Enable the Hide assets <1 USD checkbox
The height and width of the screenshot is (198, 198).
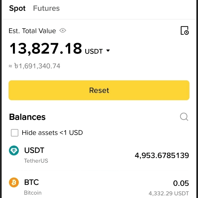[15, 133]
